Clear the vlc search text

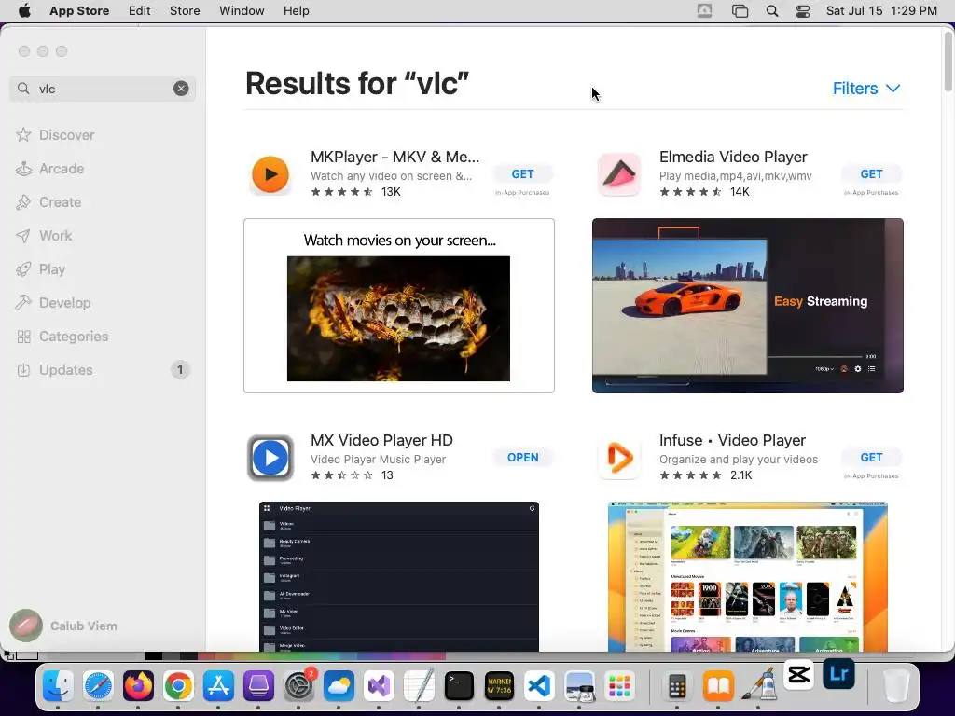181,89
